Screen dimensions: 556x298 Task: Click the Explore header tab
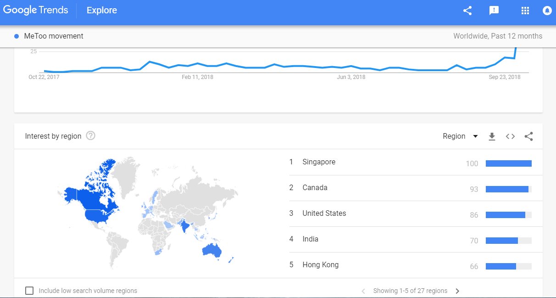point(102,10)
